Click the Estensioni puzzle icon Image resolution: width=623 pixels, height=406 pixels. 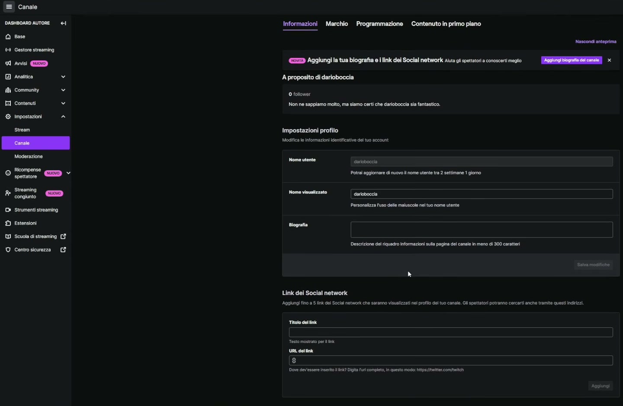pyautogui.click(x=8, y=223)
